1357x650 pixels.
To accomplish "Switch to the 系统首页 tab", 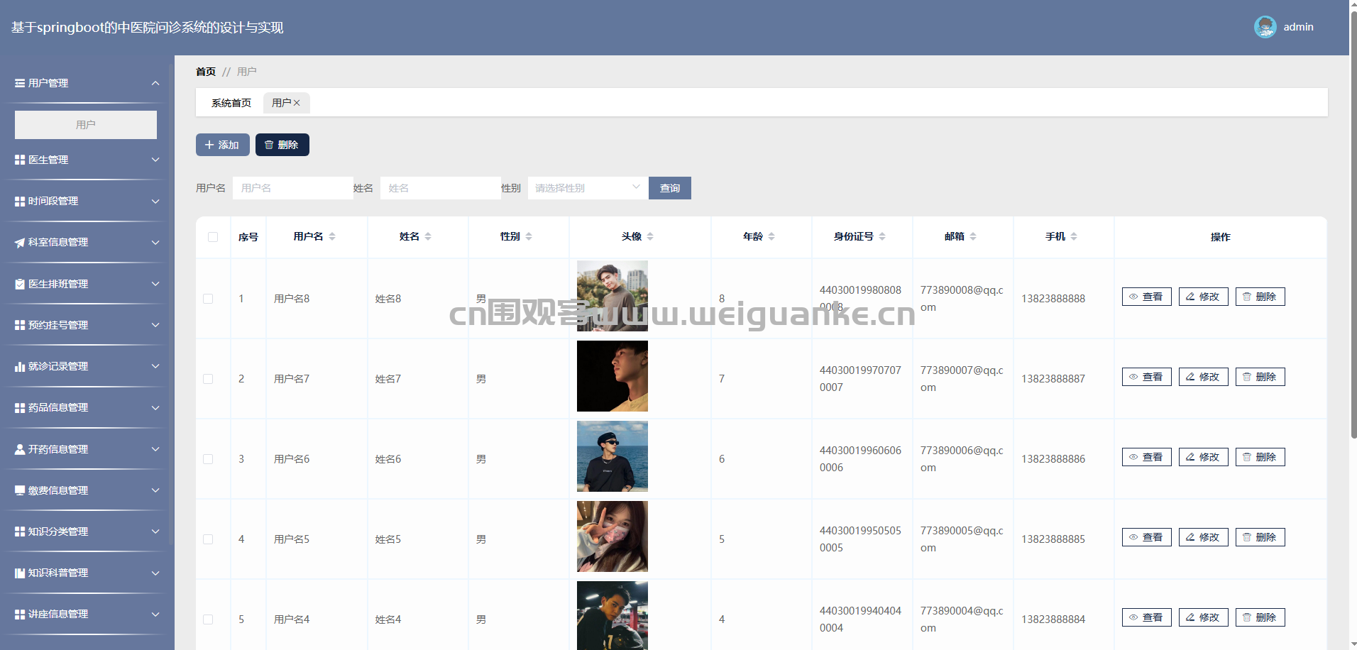I will click(231, 103).
